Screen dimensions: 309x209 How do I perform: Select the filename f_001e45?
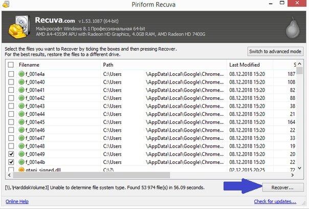[x=35, y=122]
